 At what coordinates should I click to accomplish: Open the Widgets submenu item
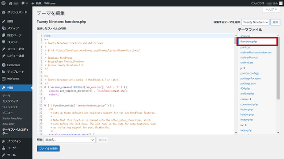tap(10, 107)
